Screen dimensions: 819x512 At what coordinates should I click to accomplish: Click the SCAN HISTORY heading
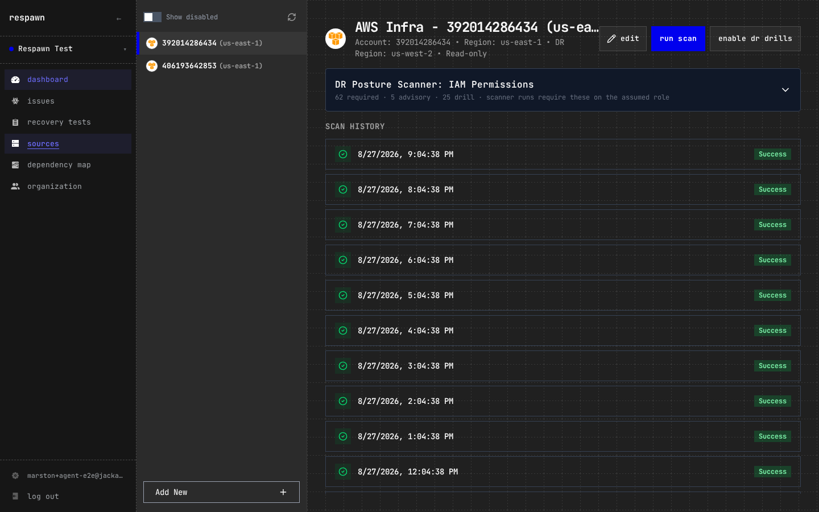[x=355, y=126]
